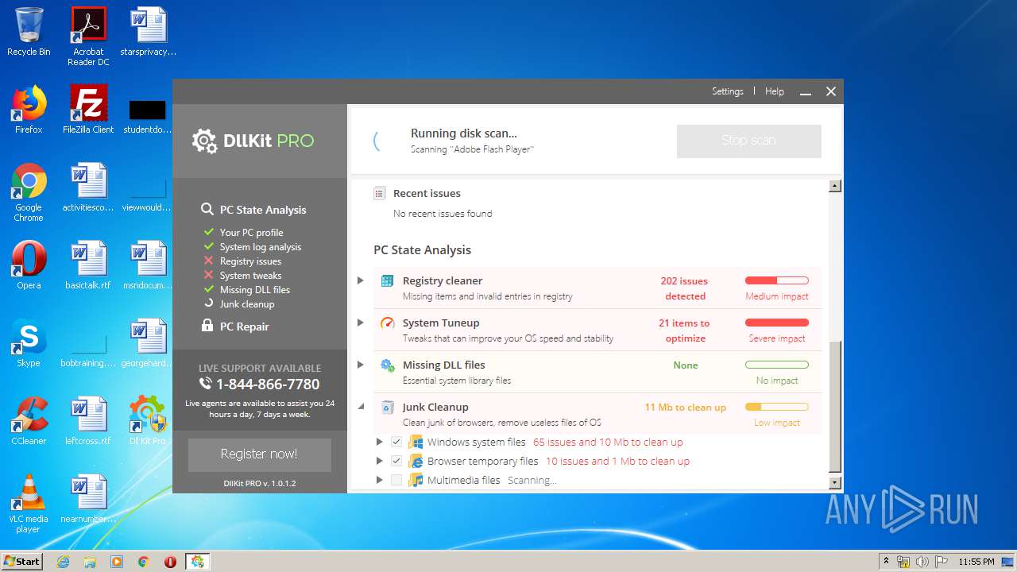This screenshot has height=572, width=1017.
Task: Uncheck the Windows system files checkbox
Action: tap(396, 442)
